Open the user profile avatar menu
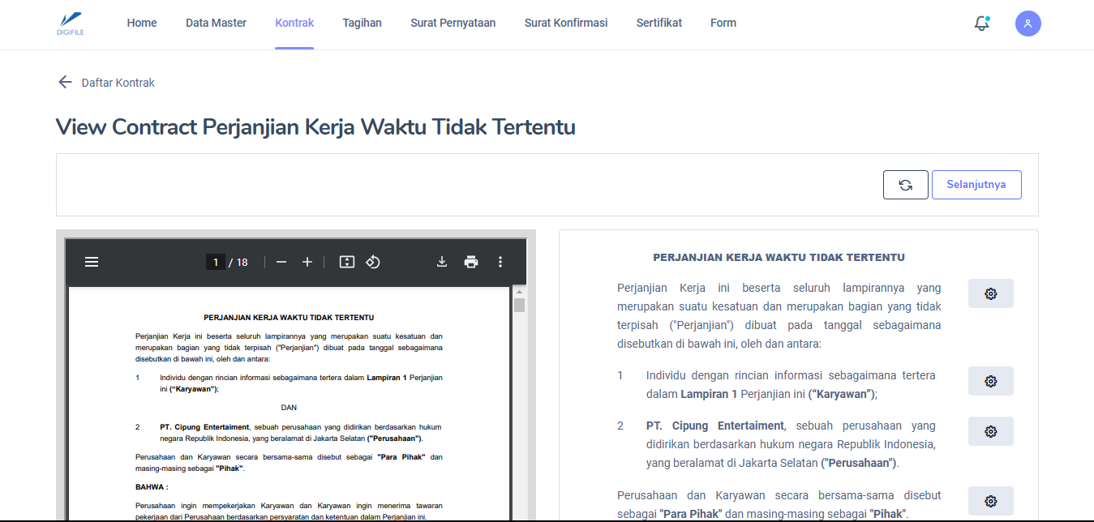Viewport: 1094px width, 522px height. point(1028,24)
